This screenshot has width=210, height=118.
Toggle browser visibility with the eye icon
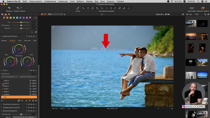pyautogui.click(x=187, y=14)
